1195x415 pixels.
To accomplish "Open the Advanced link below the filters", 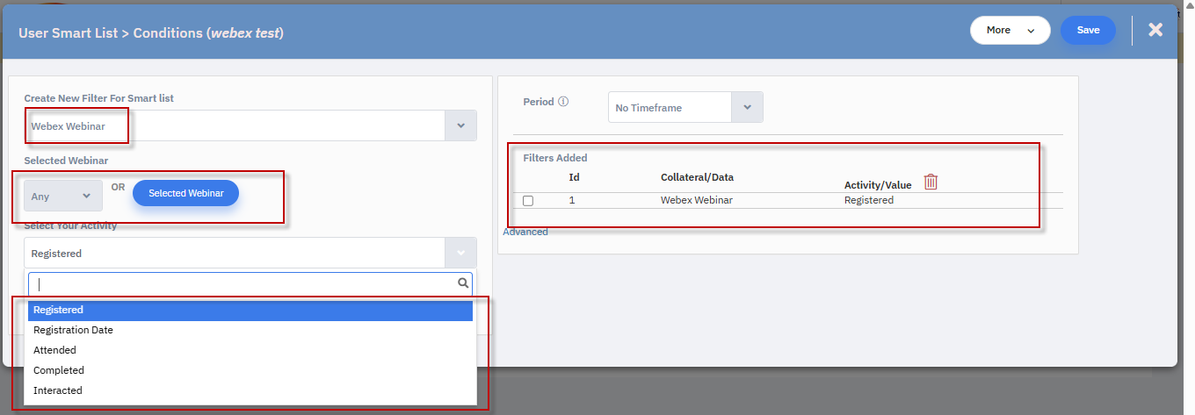I will click(x=525, y=232).
